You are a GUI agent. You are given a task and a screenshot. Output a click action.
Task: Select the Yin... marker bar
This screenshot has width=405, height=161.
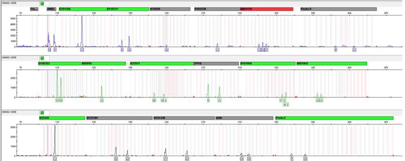(x=34, y=9)
